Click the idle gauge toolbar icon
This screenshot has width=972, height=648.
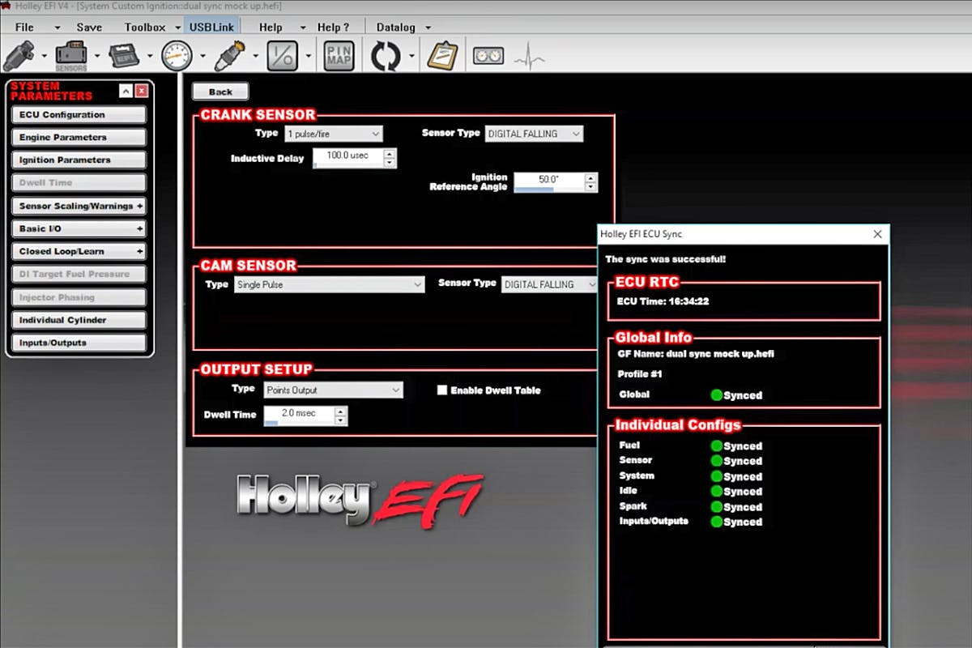(177, 55)
